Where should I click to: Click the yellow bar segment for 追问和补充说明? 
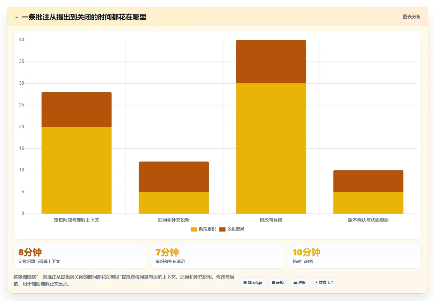174,203
